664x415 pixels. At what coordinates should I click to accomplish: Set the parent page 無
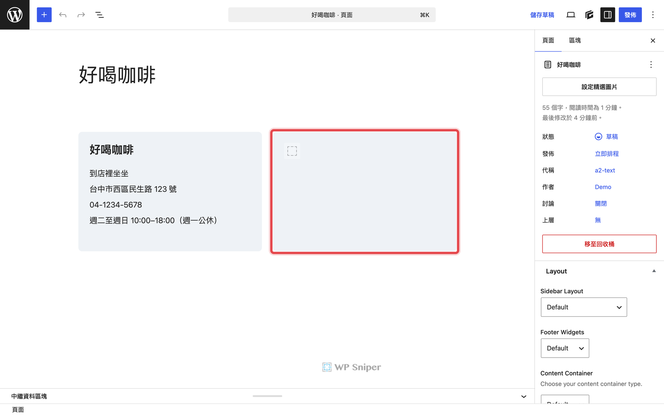(x=598, y=220)
